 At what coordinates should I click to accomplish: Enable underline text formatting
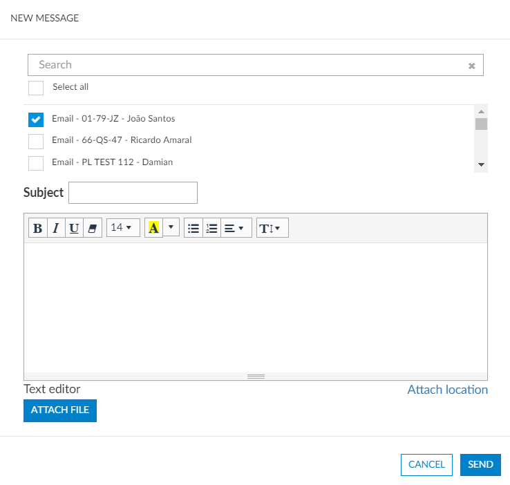74,228
